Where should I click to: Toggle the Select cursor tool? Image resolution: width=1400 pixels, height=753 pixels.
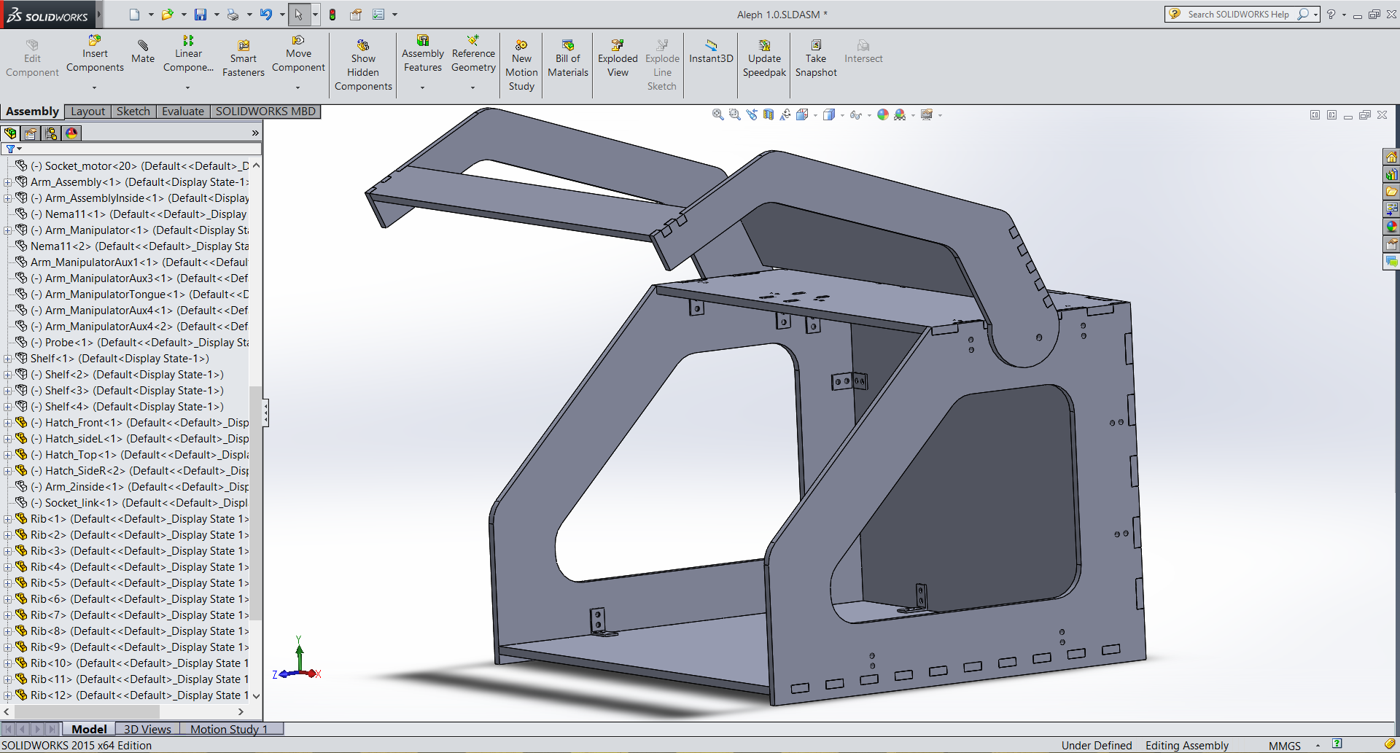click(298, 15)
